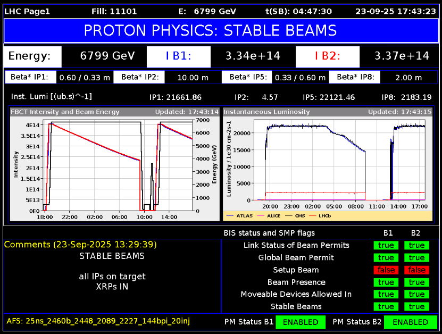Screen dimensions: 442x334
Task: Click the AFS filling scheme text
Action: [98, 321]
